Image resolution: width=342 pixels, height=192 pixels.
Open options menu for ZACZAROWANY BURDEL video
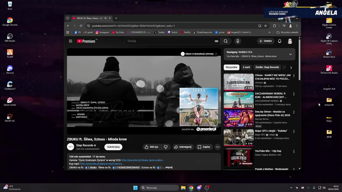[294, 94]
